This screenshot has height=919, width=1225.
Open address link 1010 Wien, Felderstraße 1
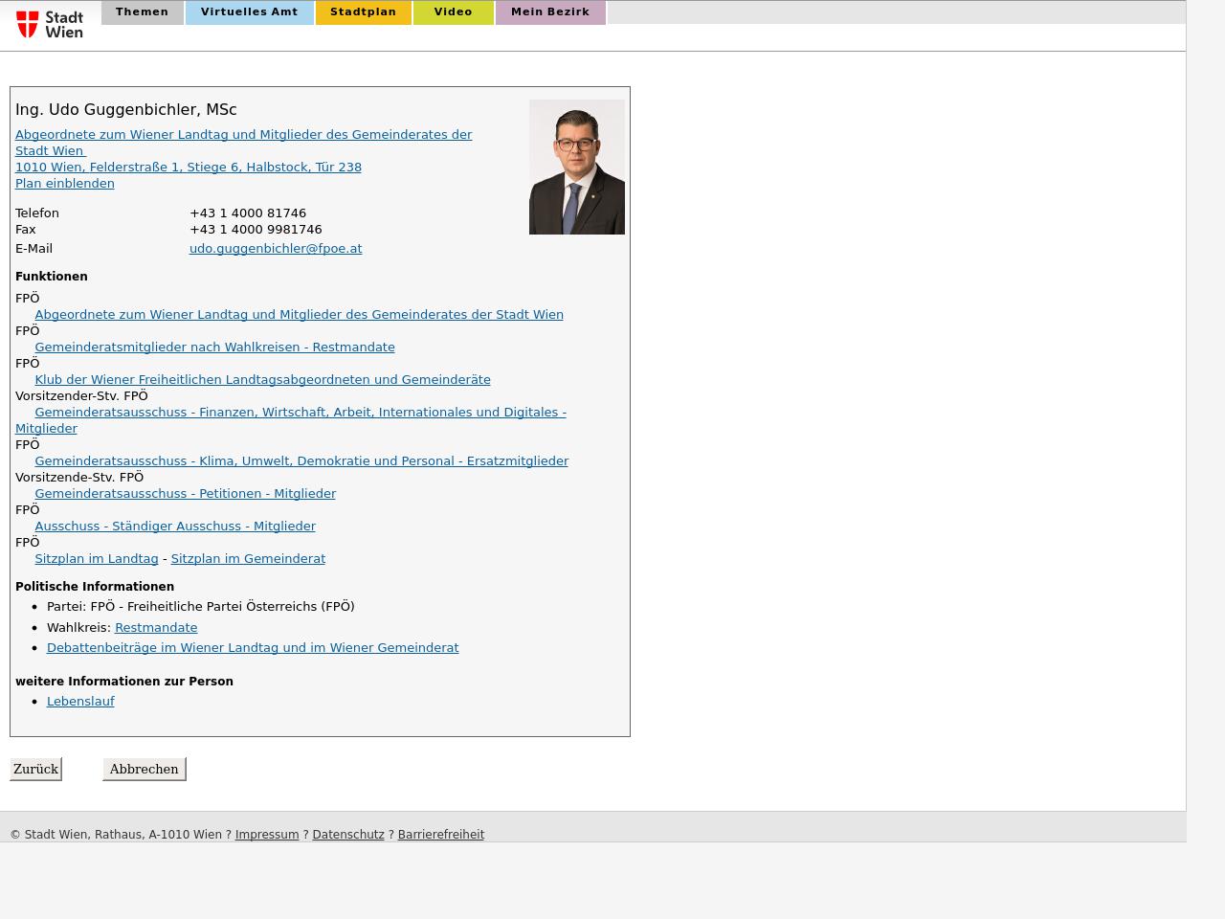click(189, 168)
